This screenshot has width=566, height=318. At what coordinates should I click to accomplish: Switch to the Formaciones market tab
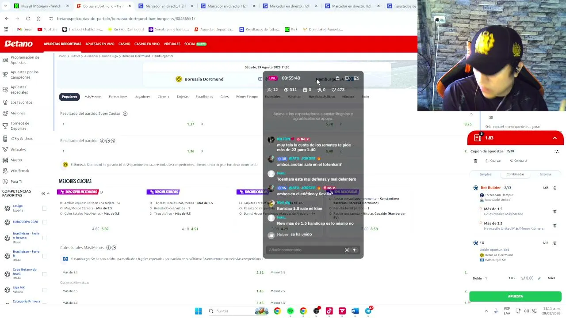[x=118, y=97]
